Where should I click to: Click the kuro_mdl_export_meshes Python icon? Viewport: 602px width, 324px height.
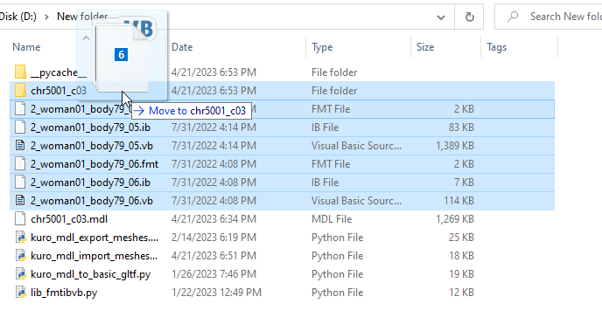[20, 238]
